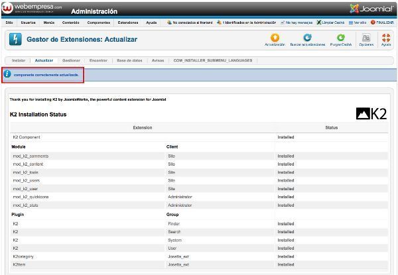The width and height of the screenshot is (398, 275).
Task: Click Limpiar Caché link
Action: point(330,23)
